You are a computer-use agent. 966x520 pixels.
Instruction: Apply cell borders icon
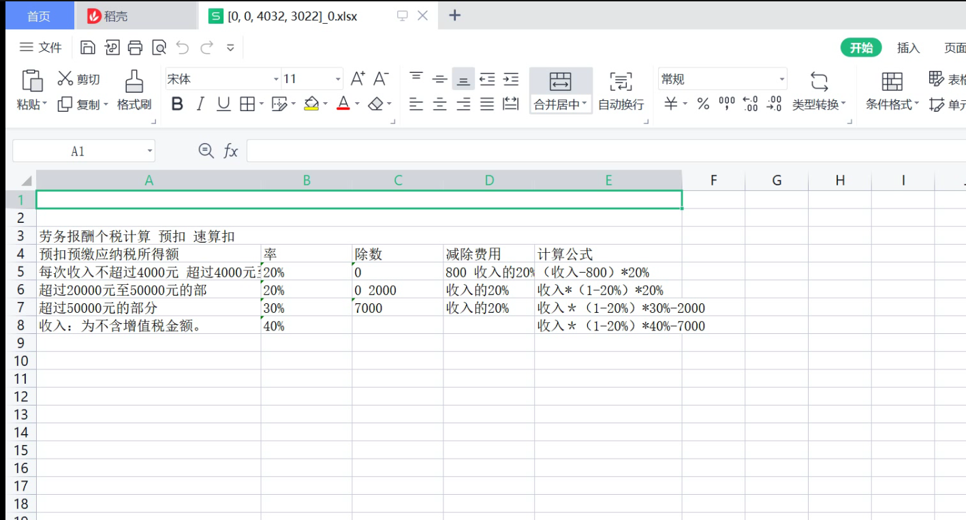click(x=247, y=104)
